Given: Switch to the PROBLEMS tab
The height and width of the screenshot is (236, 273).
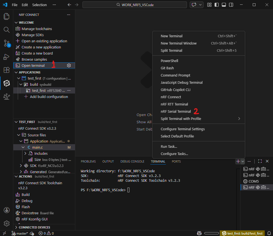Looking at the screenshot, I should coord(88,161).
